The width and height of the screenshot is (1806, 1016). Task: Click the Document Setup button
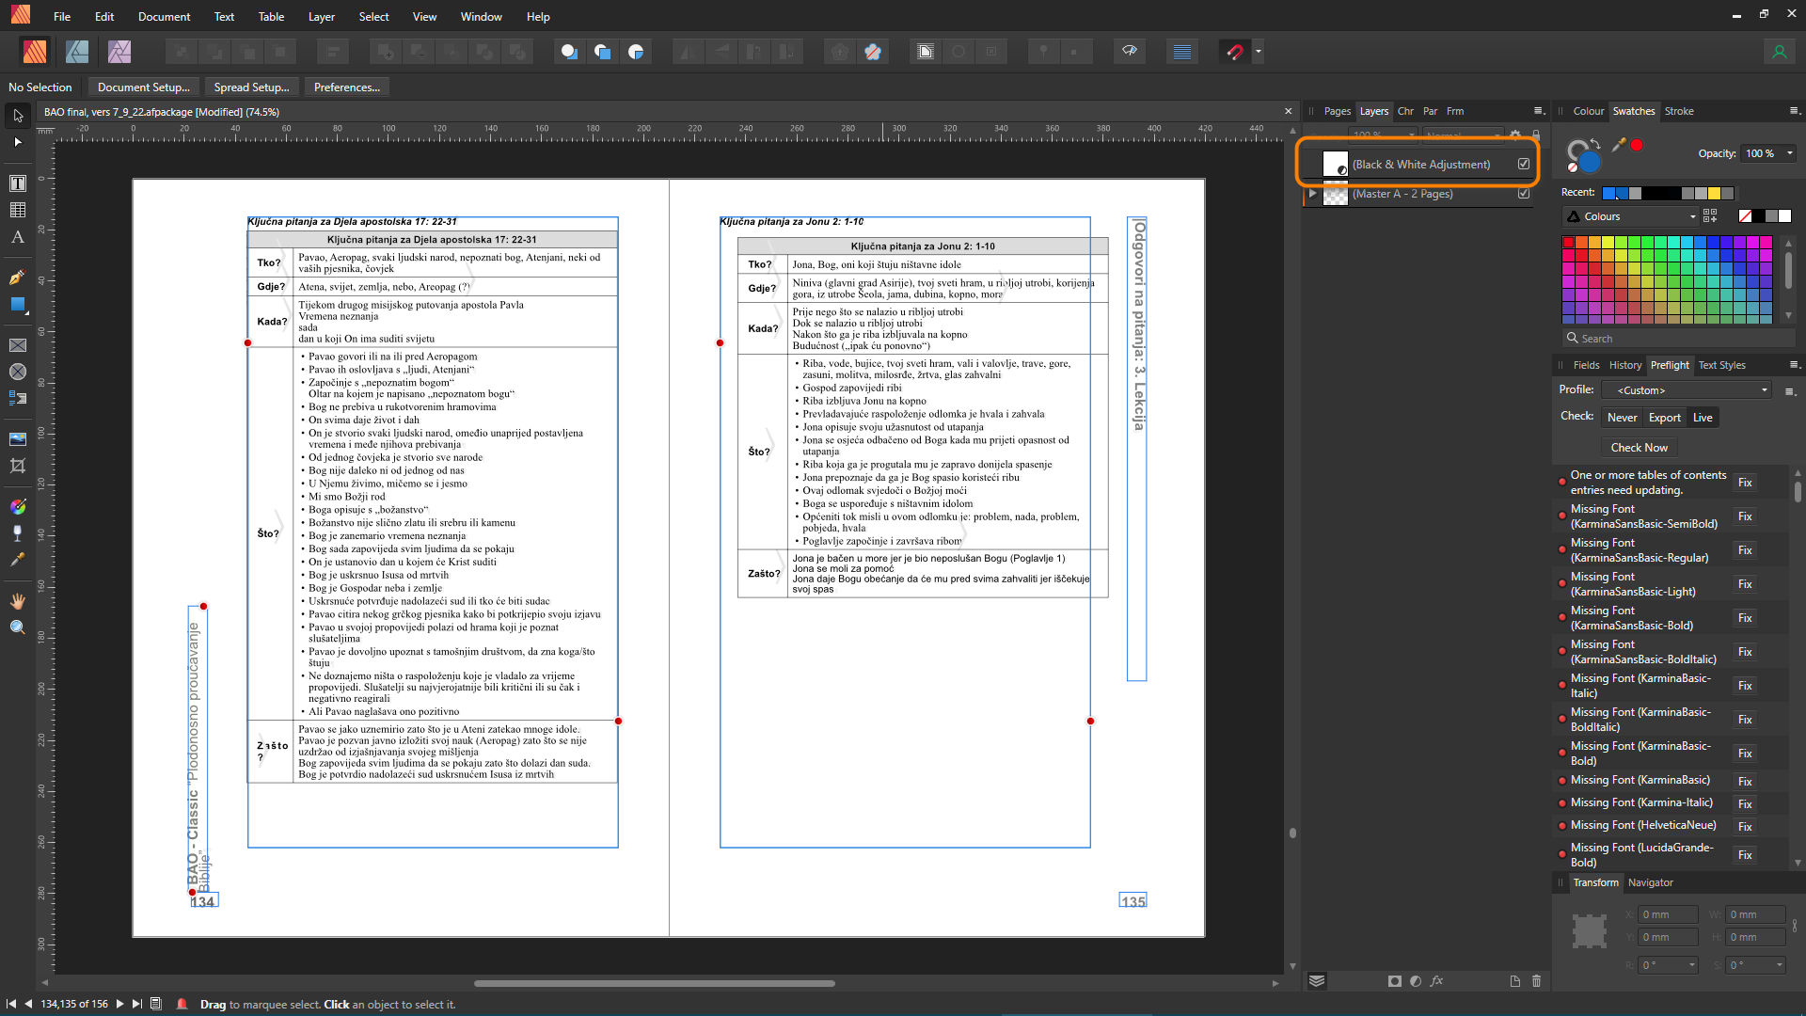[143, 87]
